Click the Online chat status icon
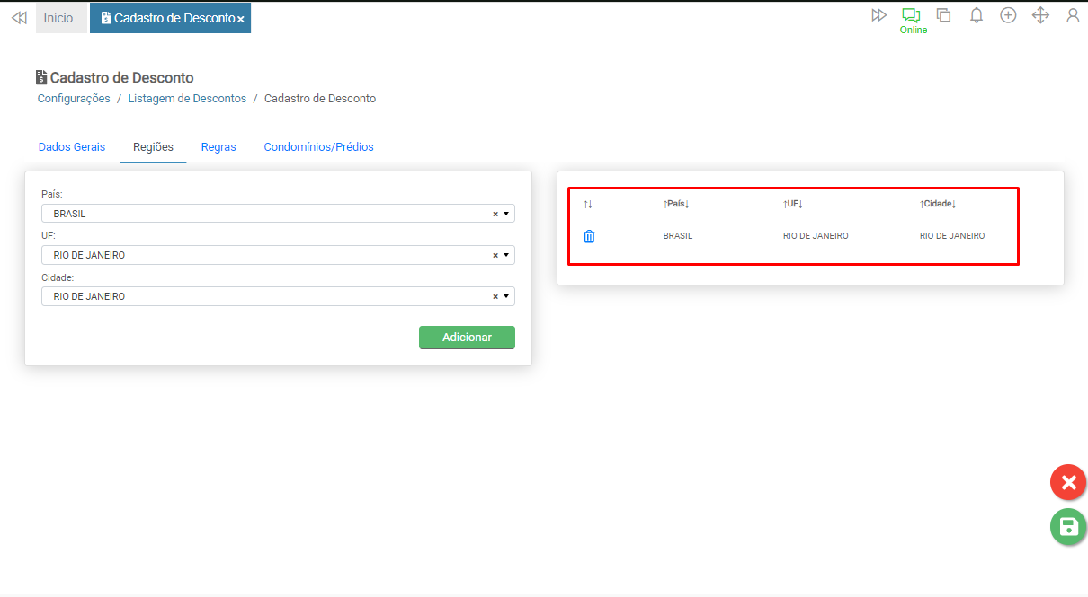Screen dimensions: 1088x597 tap(912, 16)
